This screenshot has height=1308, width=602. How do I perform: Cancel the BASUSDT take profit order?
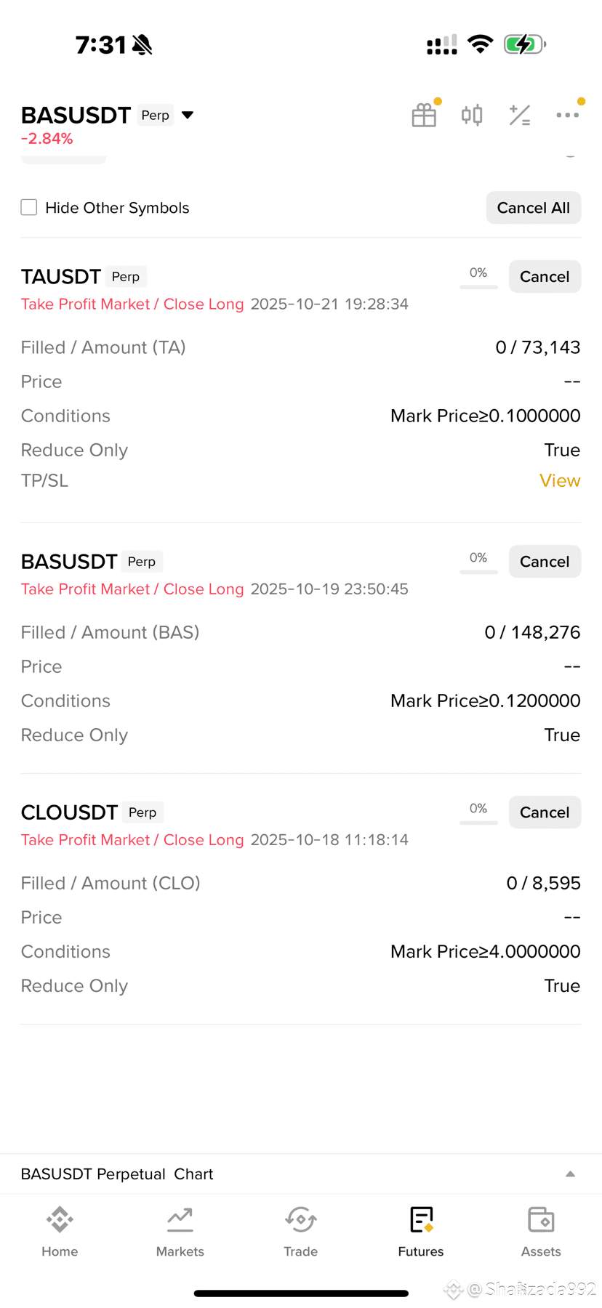coord(545,561)
